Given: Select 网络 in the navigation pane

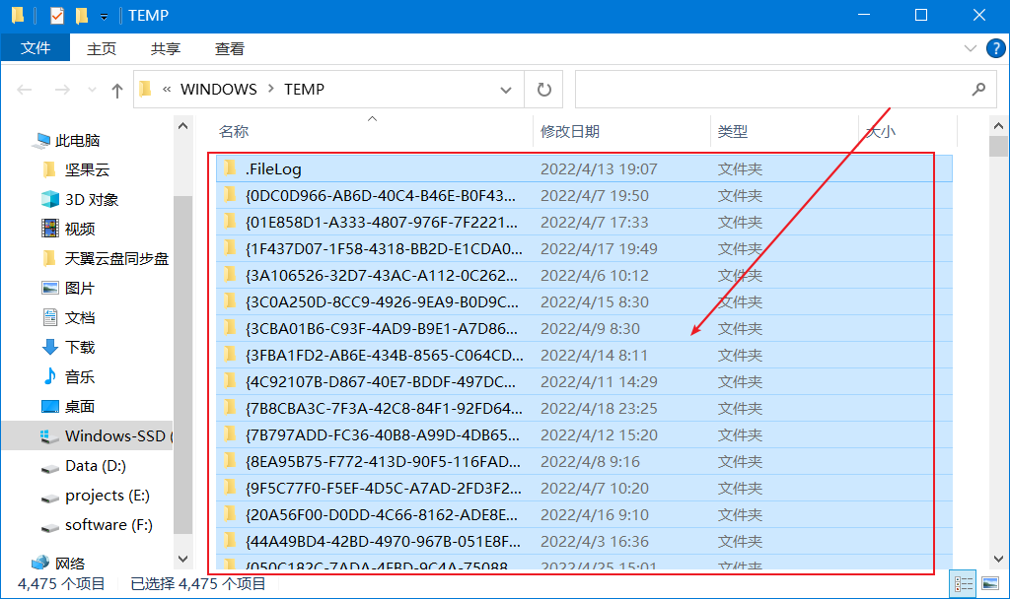Looking at the screenshot, I should pos(70,564).
